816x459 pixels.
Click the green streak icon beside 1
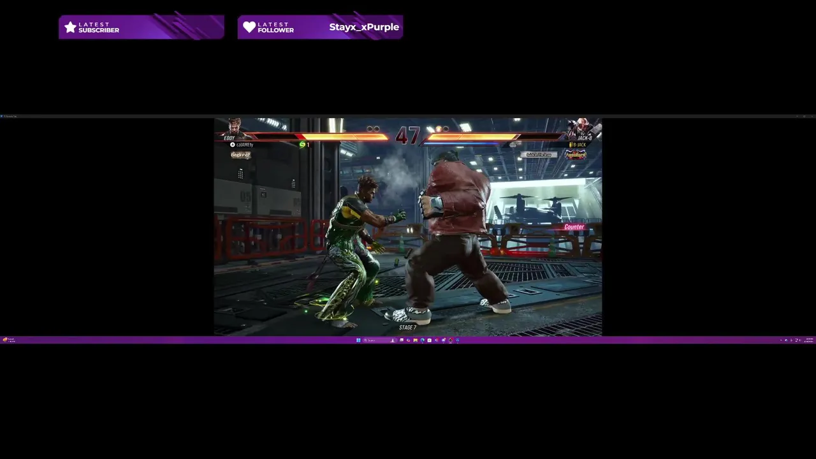[302, 145]
